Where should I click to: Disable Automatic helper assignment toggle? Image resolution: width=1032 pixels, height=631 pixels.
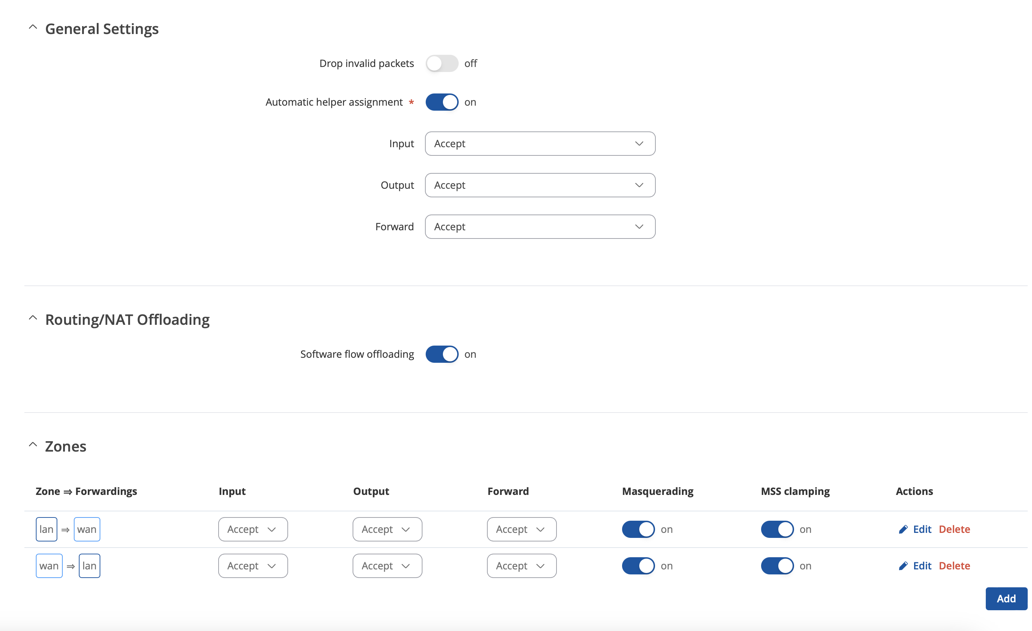tap(442, 102)
